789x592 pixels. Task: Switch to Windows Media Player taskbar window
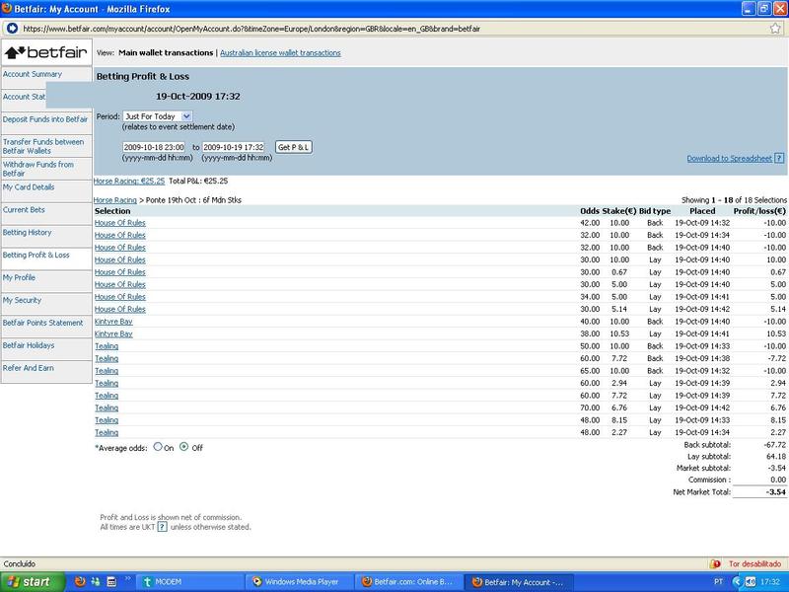tap(300, 582)
